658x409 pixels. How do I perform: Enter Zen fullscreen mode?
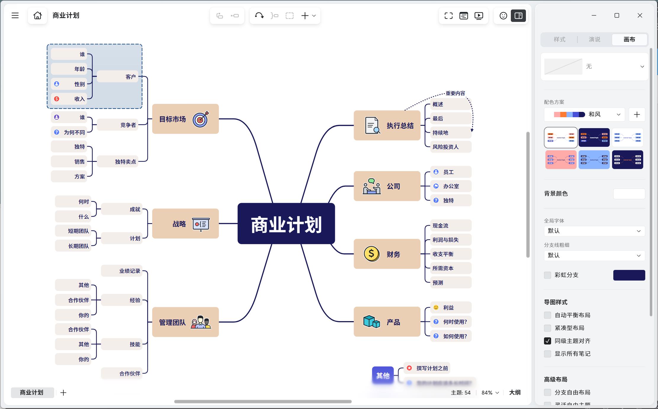click(x=449, y=16)
